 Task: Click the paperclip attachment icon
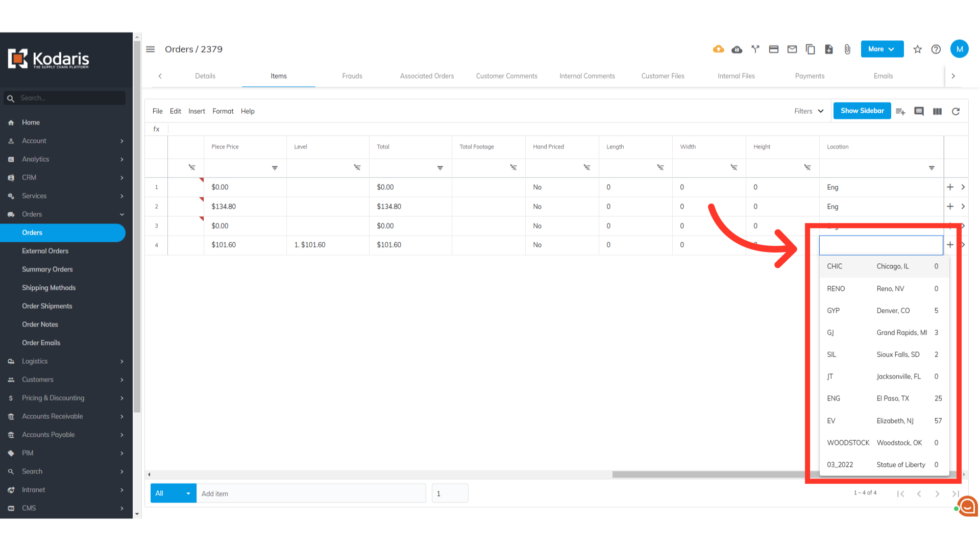(847, 49)
